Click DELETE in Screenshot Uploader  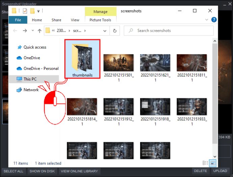coord(201,171)
